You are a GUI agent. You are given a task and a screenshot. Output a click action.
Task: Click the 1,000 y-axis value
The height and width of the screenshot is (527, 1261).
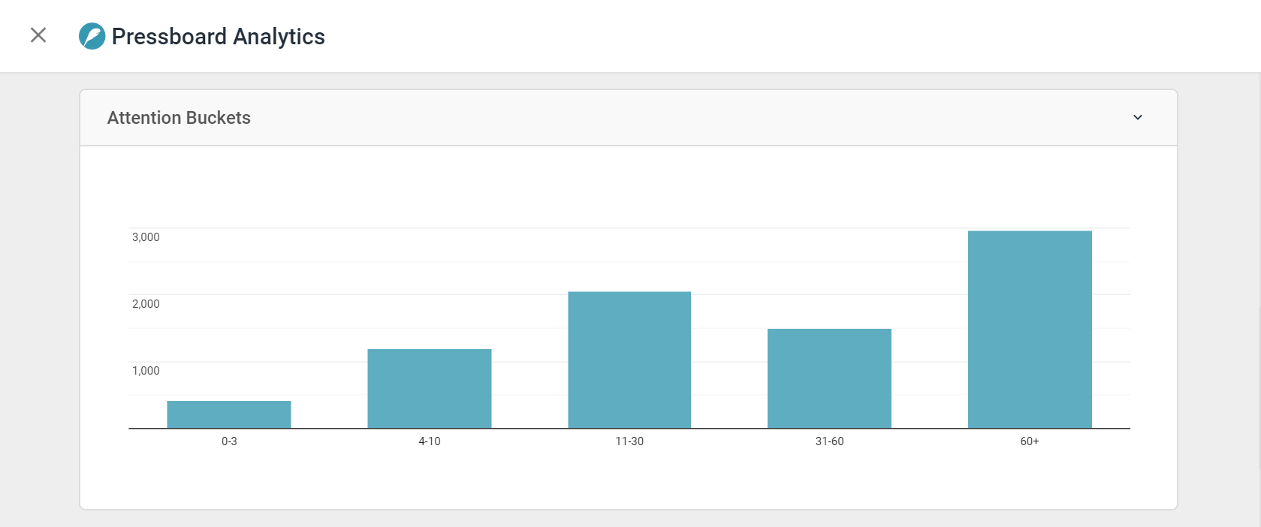pos(146,371)
